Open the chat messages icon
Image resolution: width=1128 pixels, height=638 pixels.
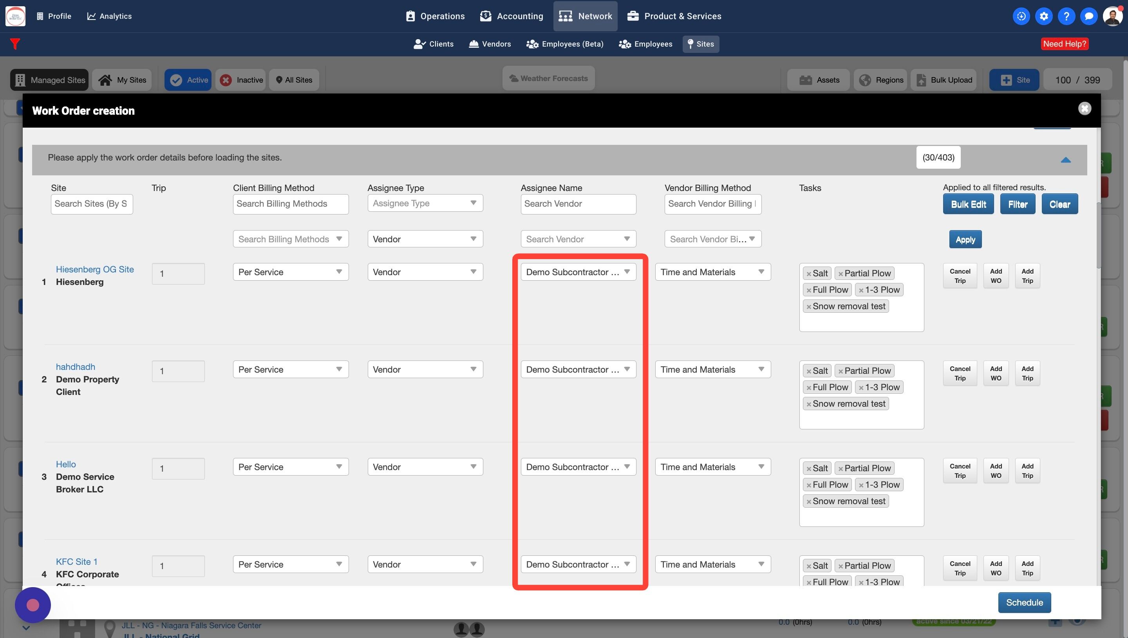coord(1088,16)
